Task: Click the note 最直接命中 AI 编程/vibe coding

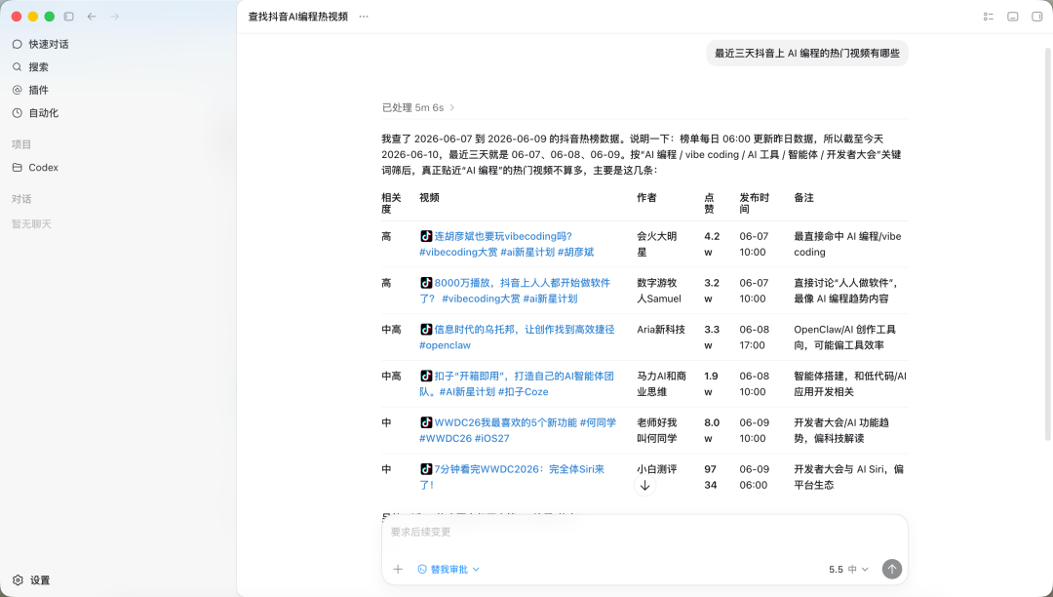Action: pyautogui.click(x=847, y=245)
